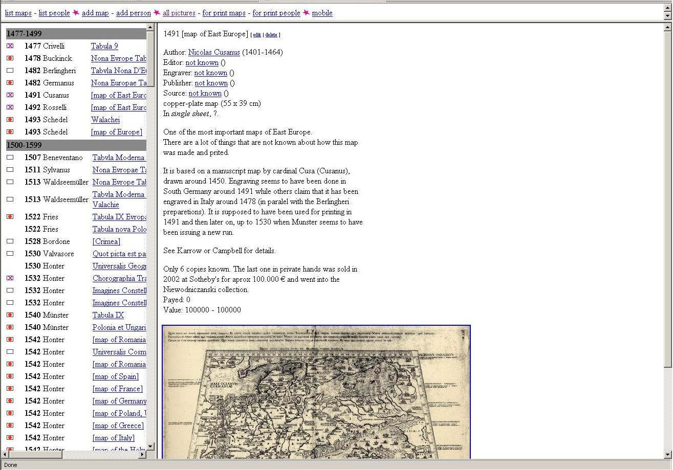Click the empty box icon beside 1528 Bordone

point(10,241)
